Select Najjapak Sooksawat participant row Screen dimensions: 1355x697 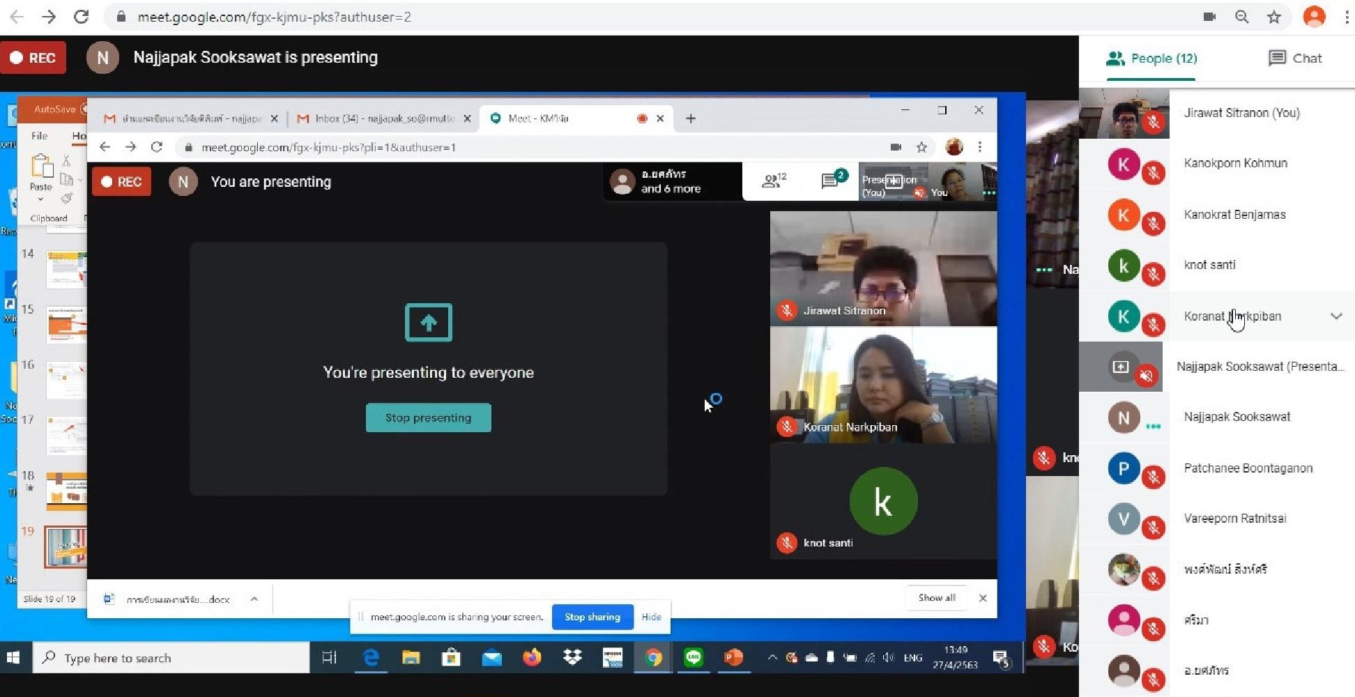click(1217, 418)
